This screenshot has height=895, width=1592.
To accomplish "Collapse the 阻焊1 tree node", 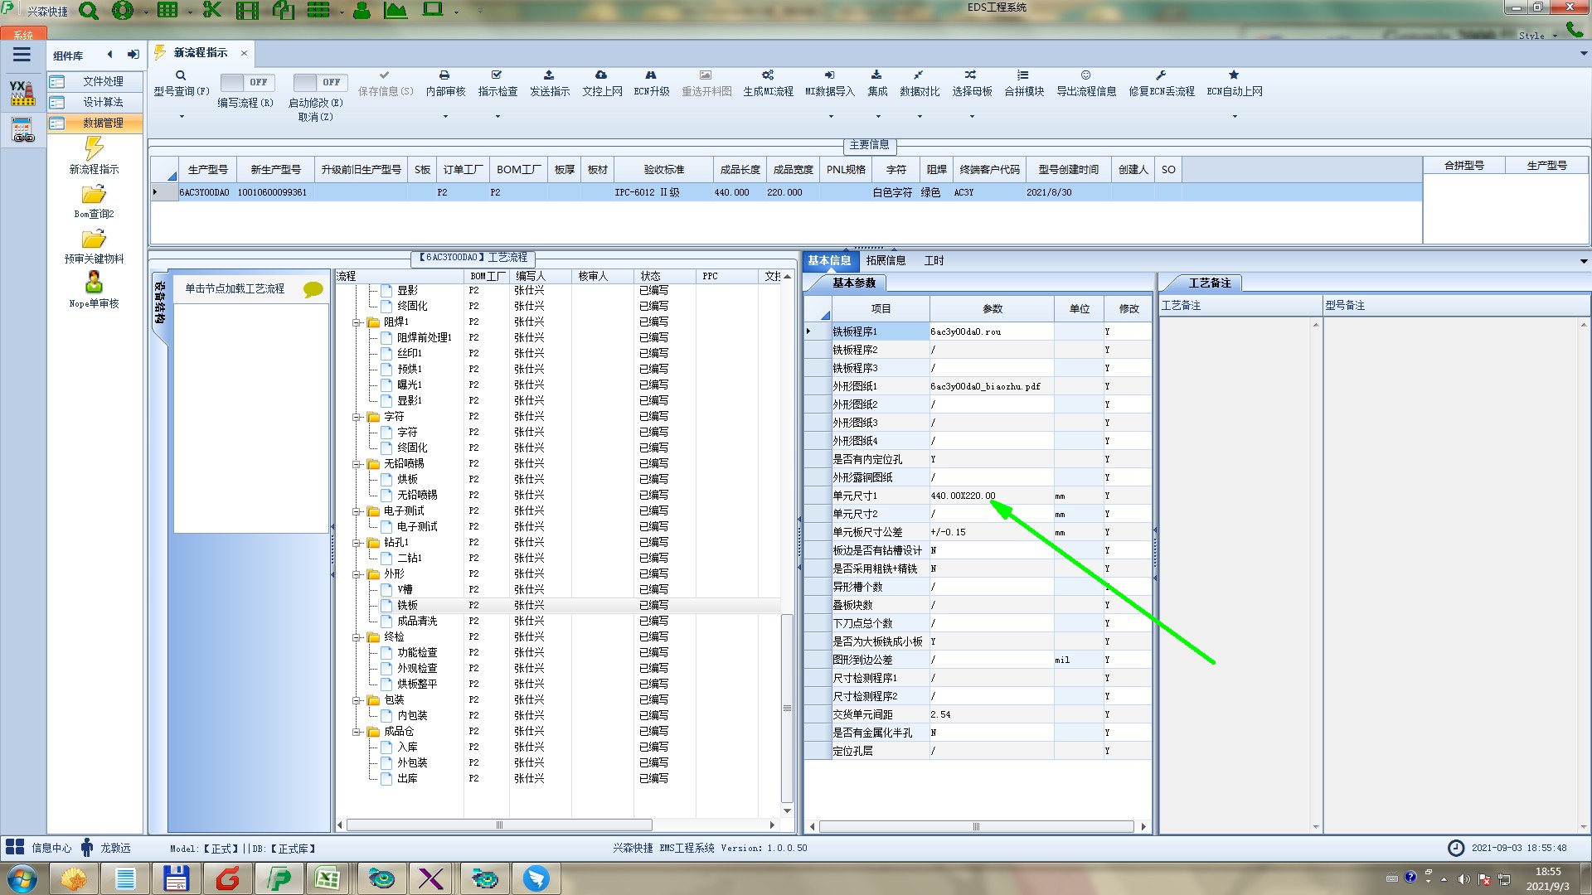I will coord(357,322).
